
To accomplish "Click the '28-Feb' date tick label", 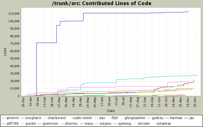I will point(52,102).
